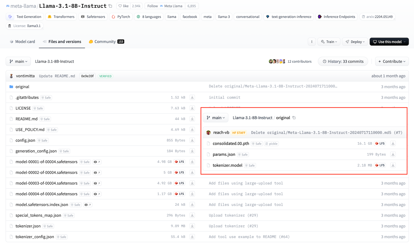Image resolution: width=414 pixels, height=247 pixels.
Task: Click download icon for tokenizer.model
Action: (393, 165)
